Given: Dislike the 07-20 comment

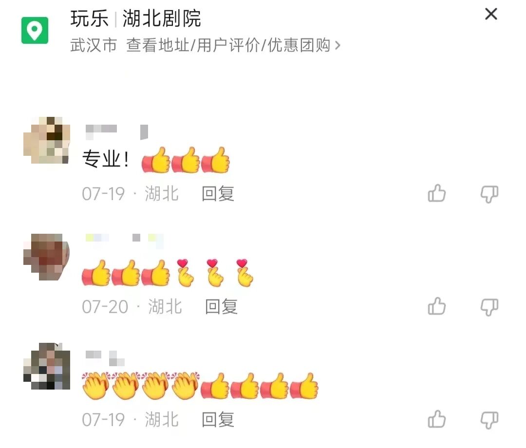Looking at the screenshot, I should (x=489, y=307).
